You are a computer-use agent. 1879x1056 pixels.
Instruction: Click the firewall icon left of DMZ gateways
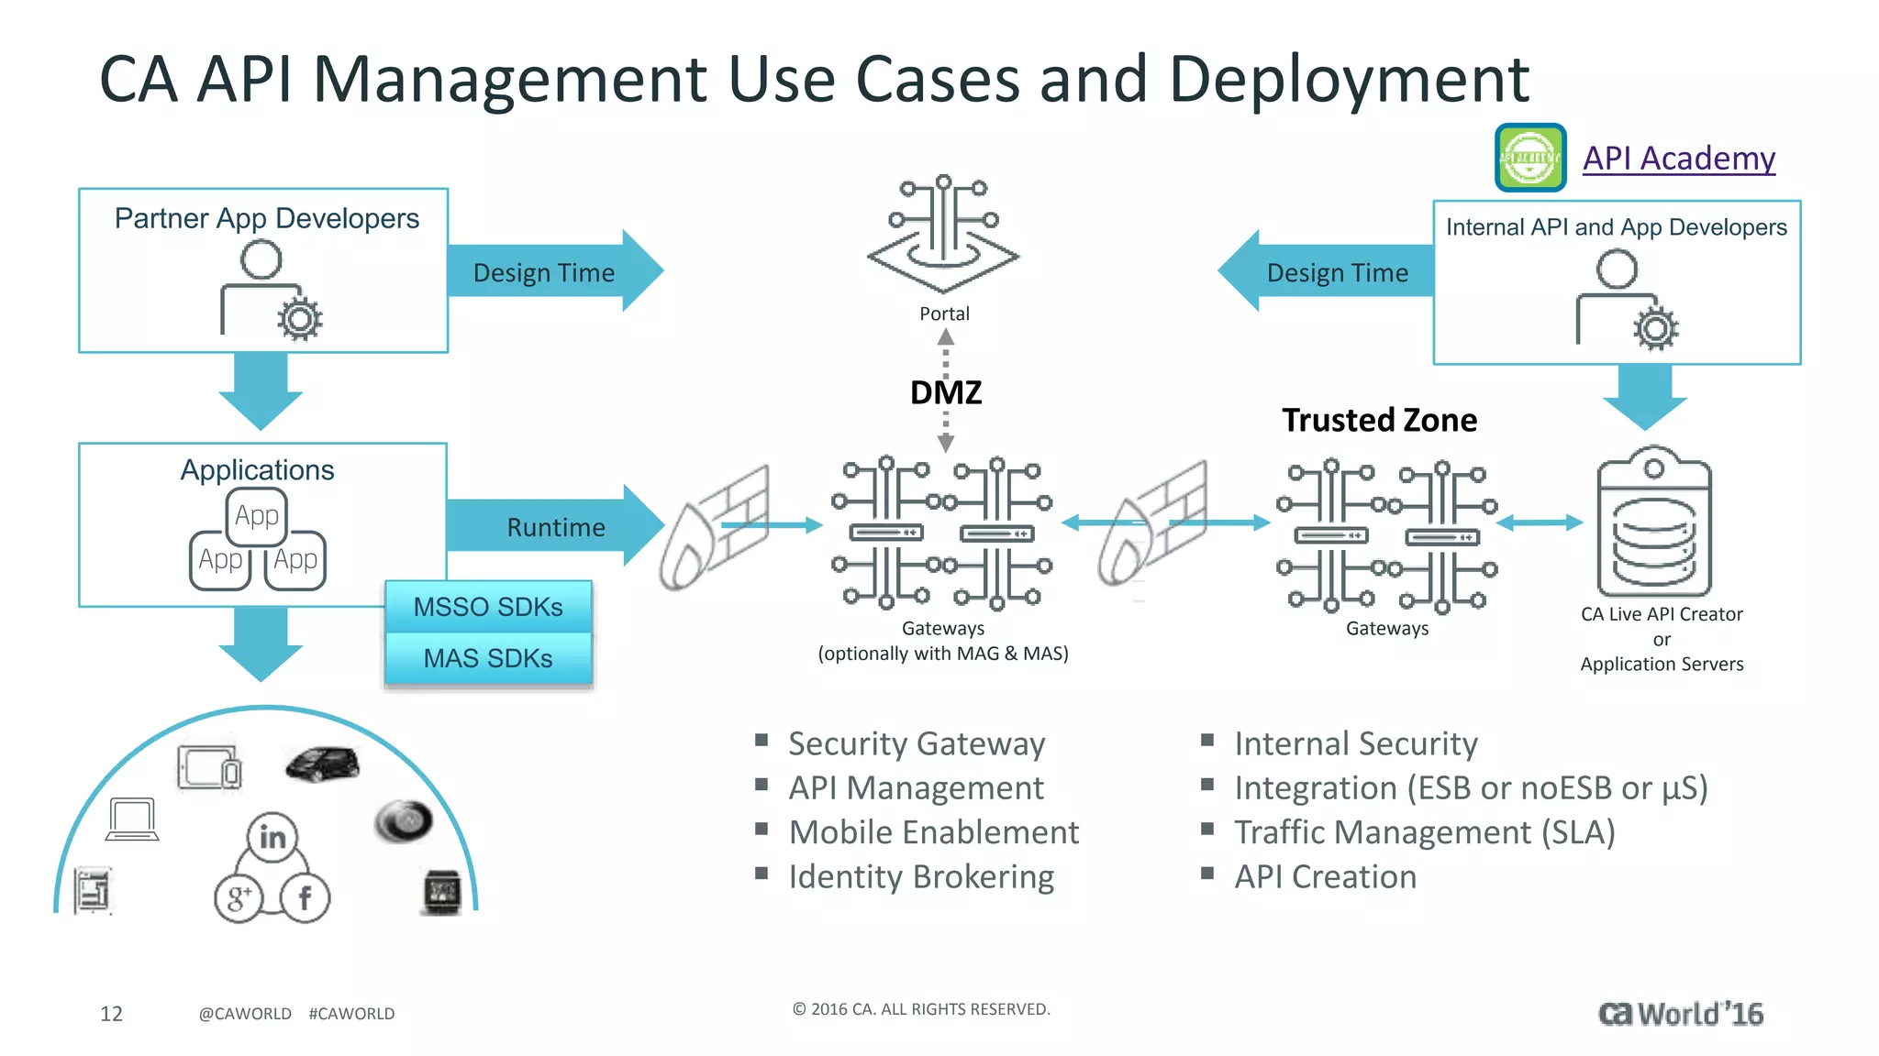(714, 529)
